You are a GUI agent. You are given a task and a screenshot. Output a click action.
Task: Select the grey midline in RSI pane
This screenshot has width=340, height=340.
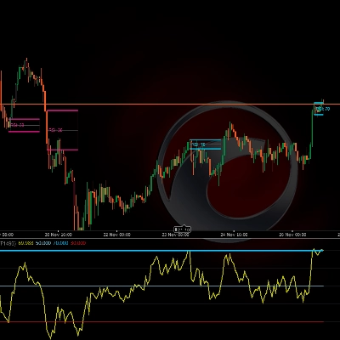click(x=161, y=286)
